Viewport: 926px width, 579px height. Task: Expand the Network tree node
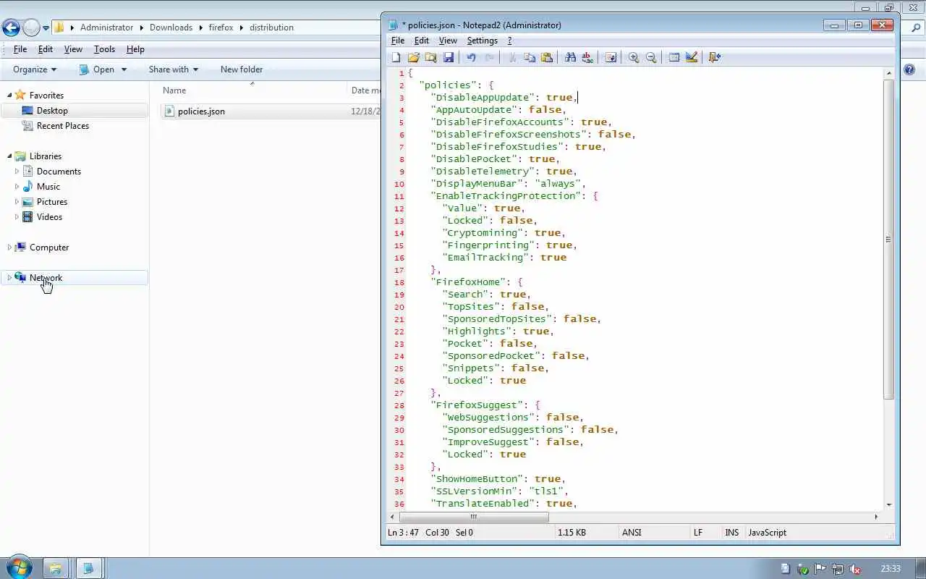pyautogui.click(x=9, y=278)
